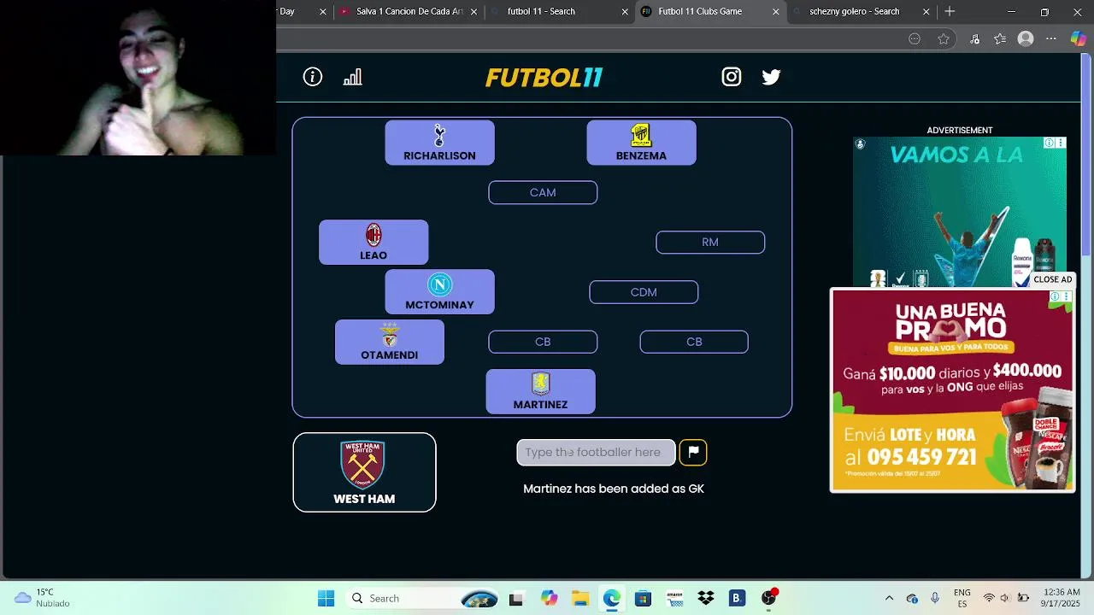Click the microphone tray icon
The width and height of the screenshot is (1094, 615).
coord(935,598)
